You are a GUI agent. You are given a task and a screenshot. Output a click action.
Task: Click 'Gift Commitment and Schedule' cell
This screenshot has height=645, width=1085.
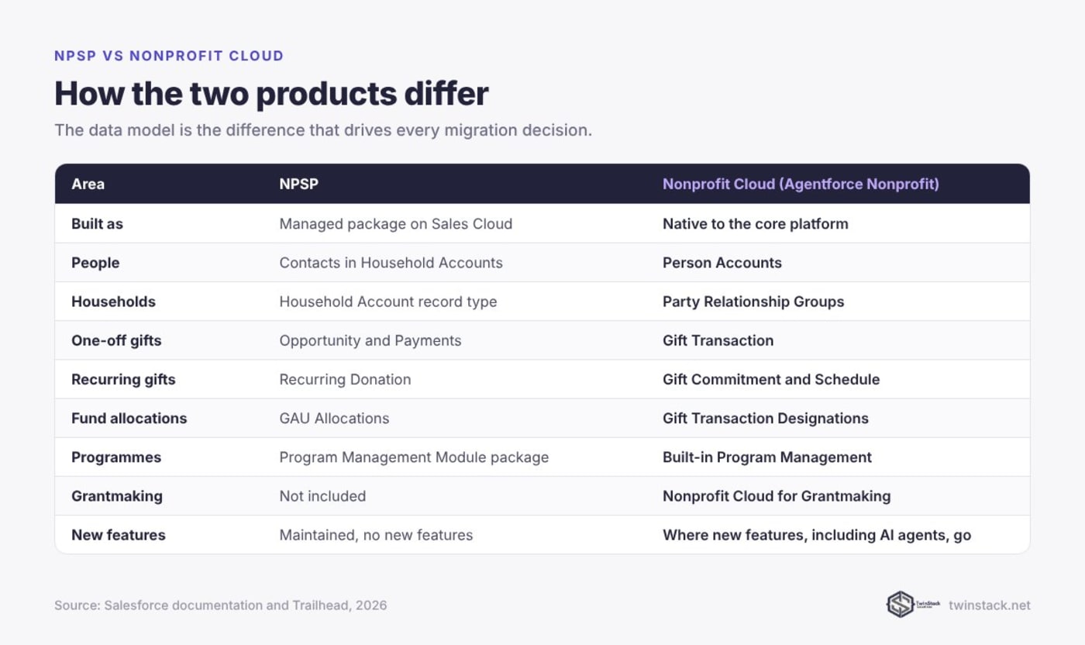(771, 379)
